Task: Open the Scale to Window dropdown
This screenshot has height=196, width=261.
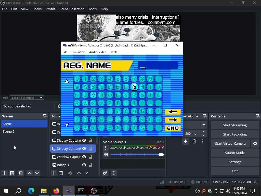Action: point(27,98)
